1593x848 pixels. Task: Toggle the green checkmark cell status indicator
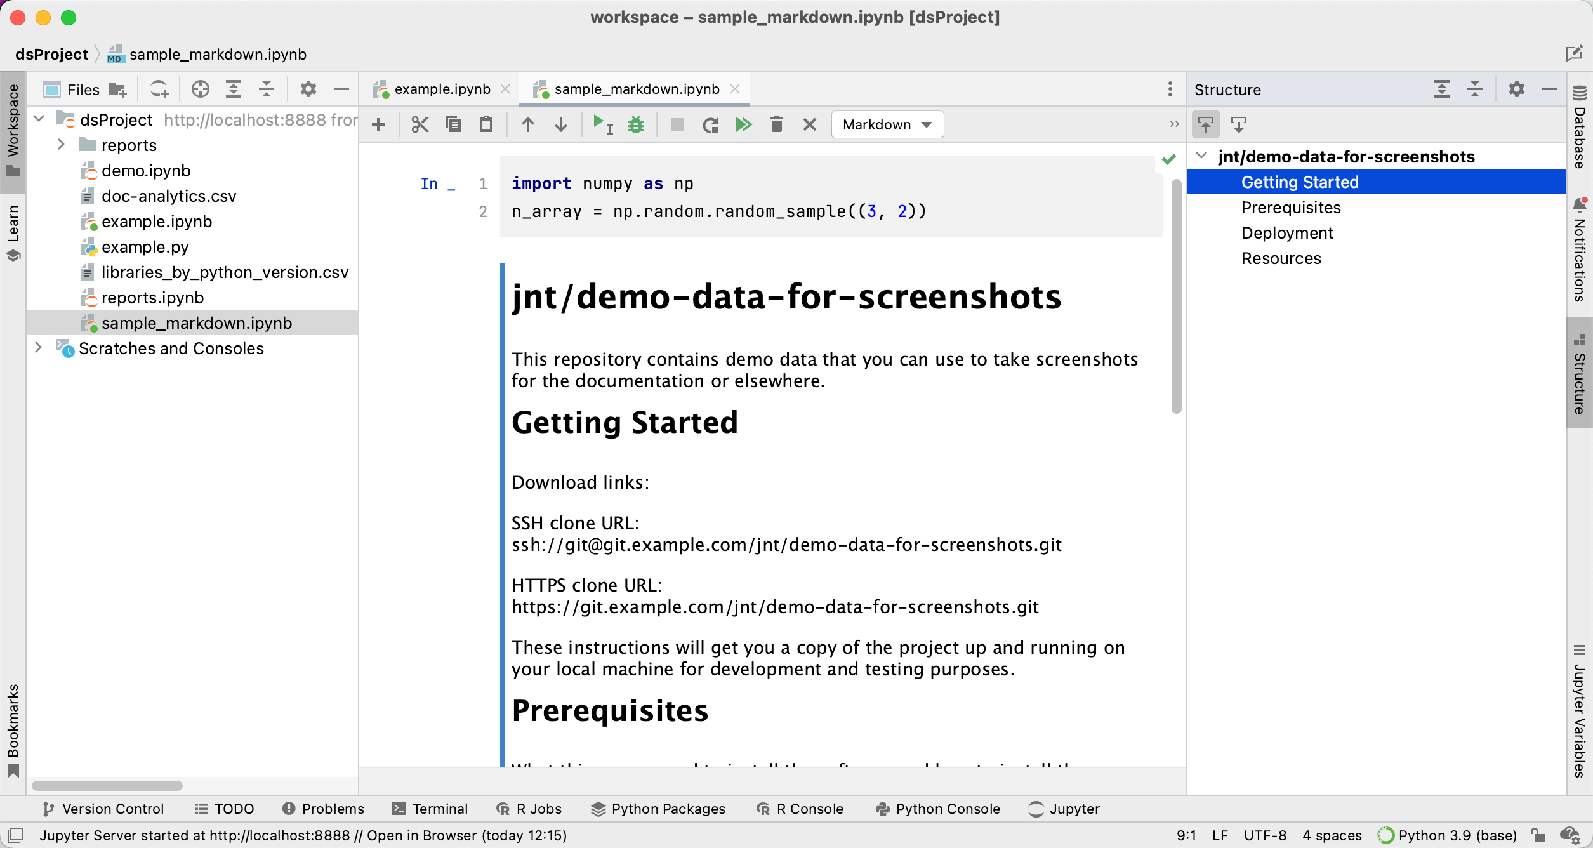(1168, 160)
